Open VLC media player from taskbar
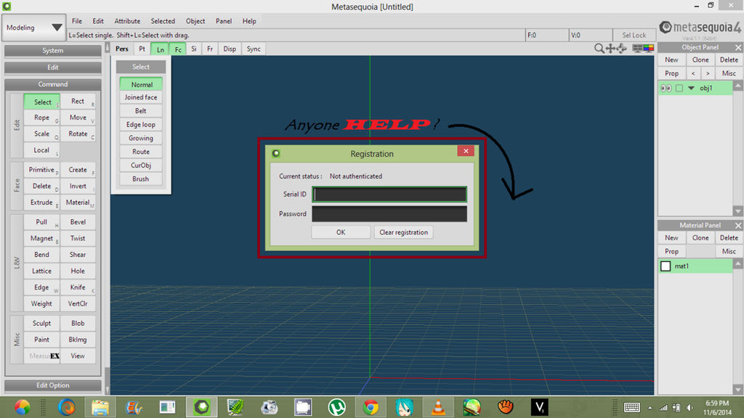 [437, 407]
